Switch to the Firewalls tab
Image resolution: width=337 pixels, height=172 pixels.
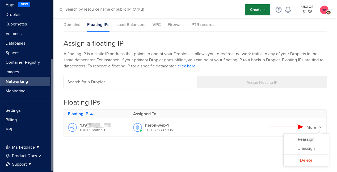(176, 24)
